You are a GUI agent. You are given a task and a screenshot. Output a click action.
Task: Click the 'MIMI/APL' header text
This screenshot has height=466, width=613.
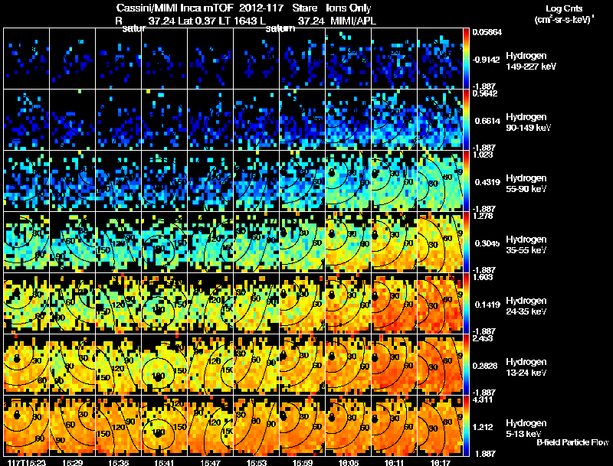pyautogui.click(x=353, y=21)
